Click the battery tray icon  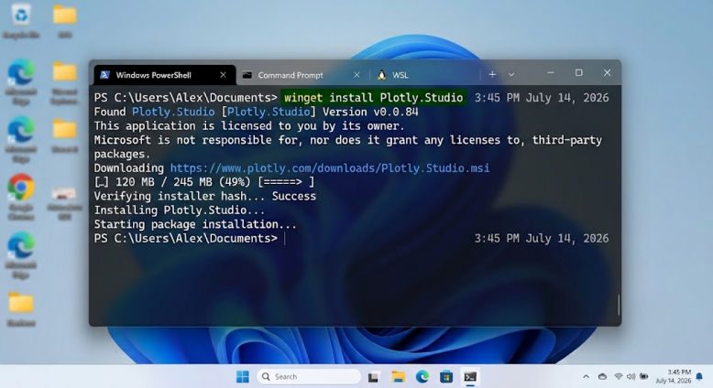(644, 377)
